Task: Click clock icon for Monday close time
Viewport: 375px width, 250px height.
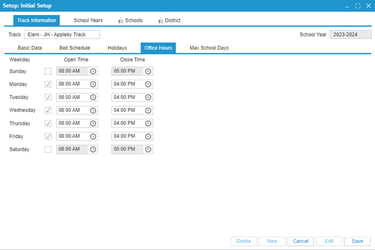Action: 148,85
